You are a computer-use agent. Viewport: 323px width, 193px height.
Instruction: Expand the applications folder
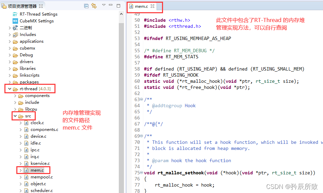[10, 41]
